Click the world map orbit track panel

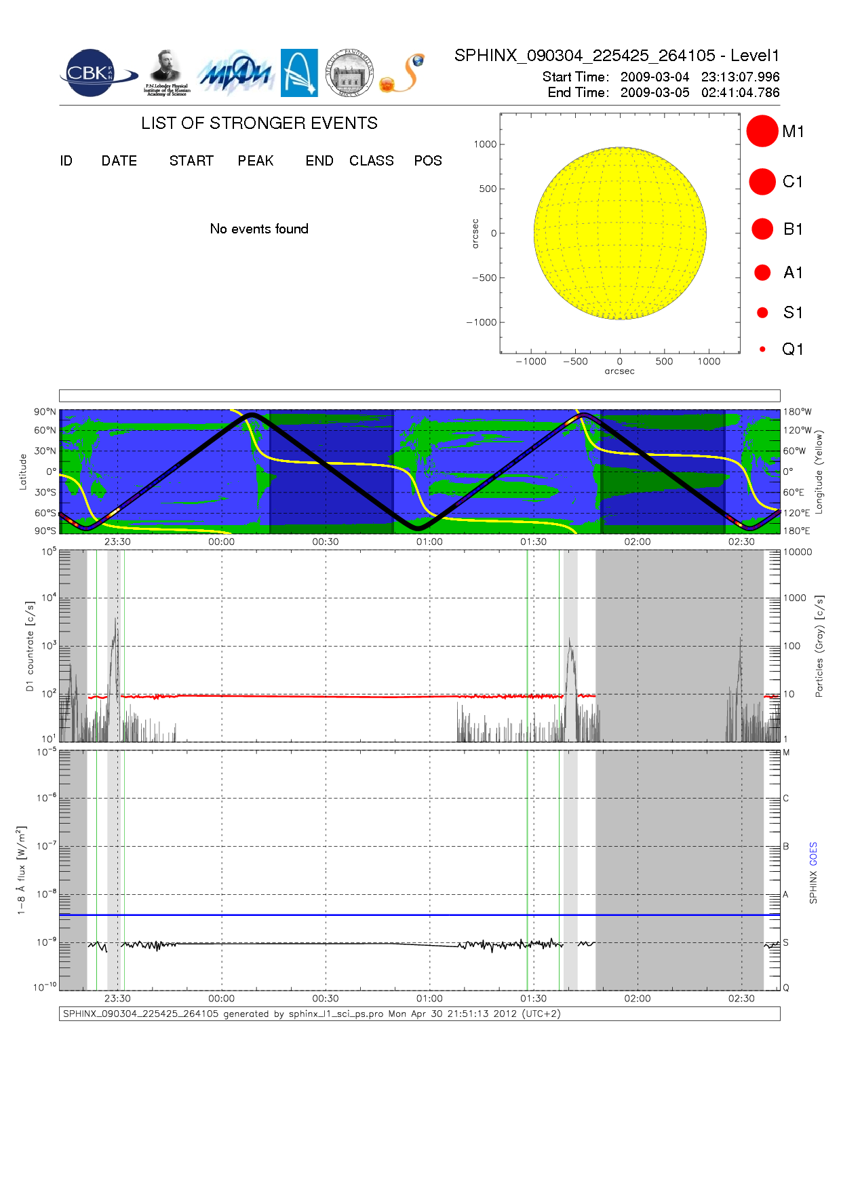[420, 472]
